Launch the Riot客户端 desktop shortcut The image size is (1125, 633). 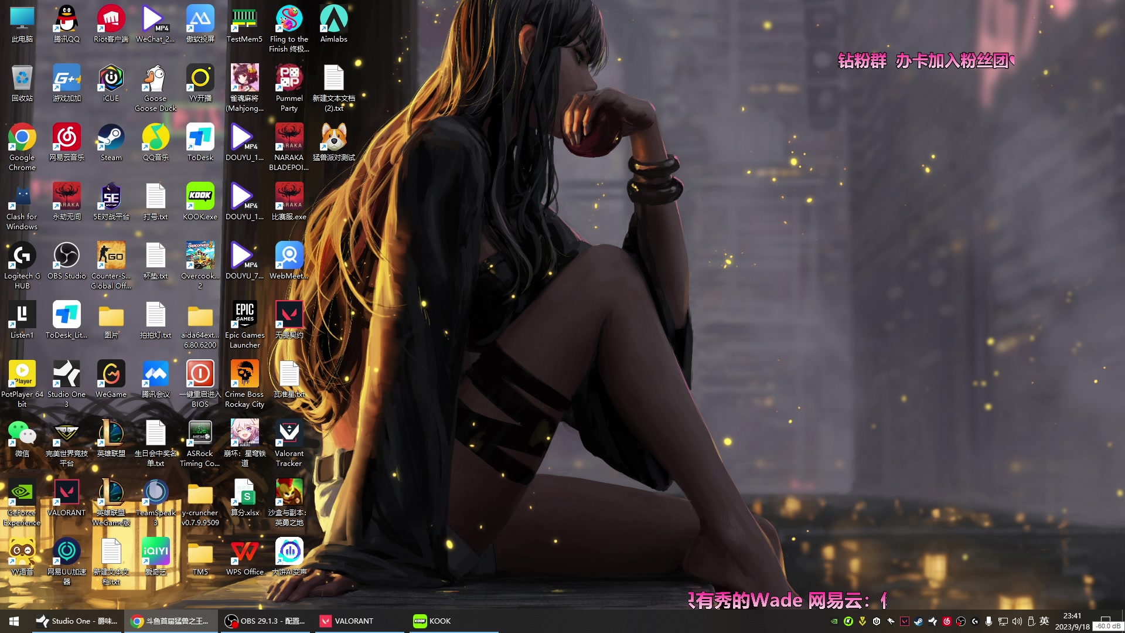coord(111,24)
